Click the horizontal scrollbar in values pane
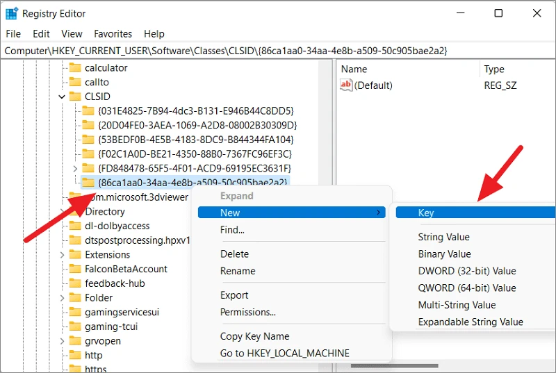 394,366
